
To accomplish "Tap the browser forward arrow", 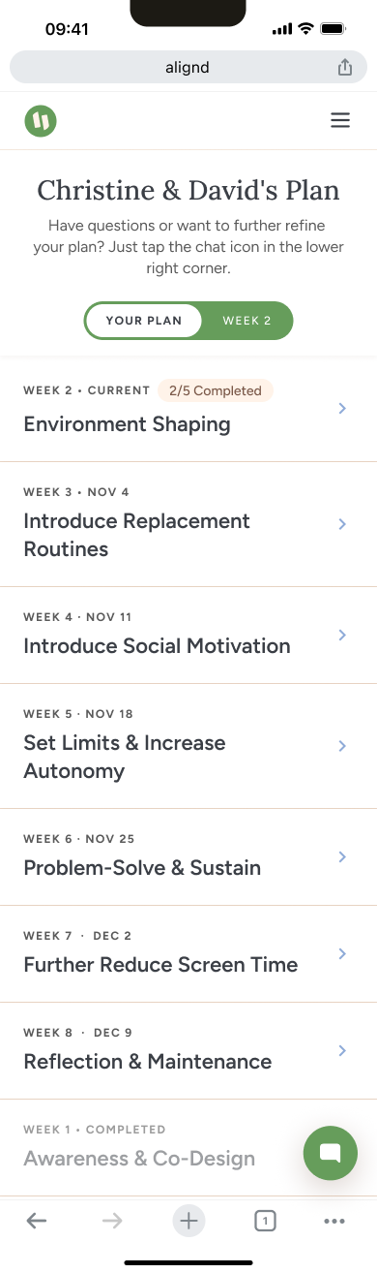I will (x=112, y=1221).
